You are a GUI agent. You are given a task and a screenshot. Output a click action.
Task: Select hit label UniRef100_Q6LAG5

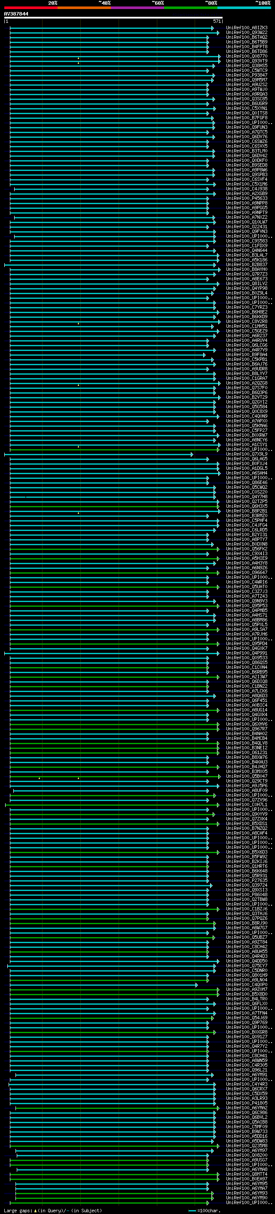point(247,459)
